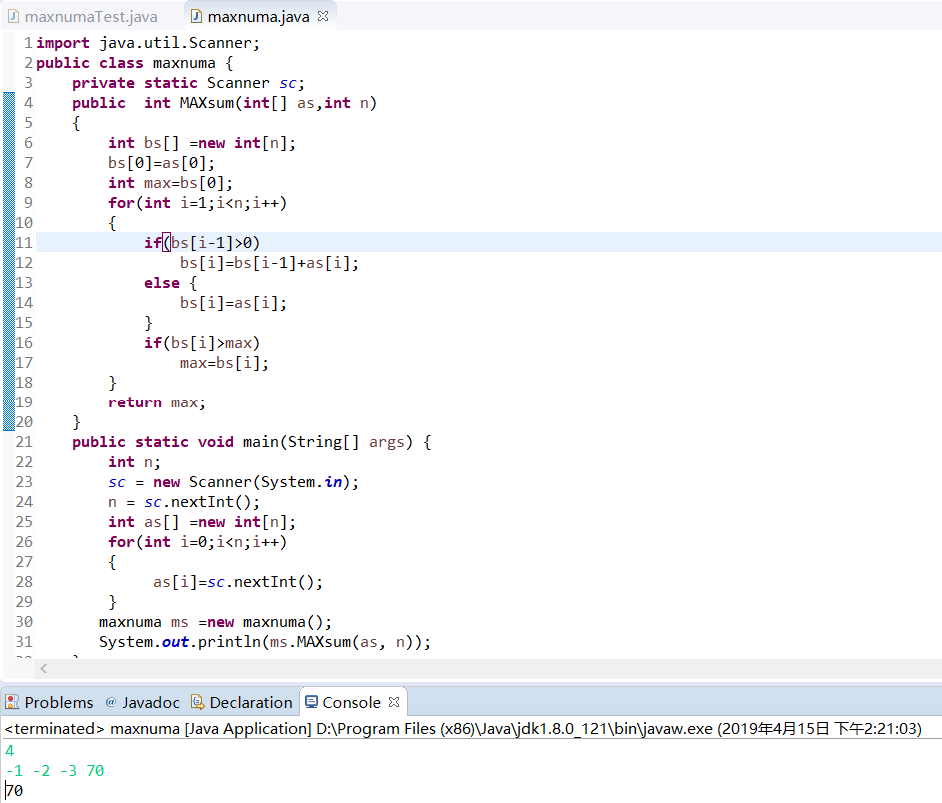
Task: Open the Problems view tab
Action: tap(49, 702)
